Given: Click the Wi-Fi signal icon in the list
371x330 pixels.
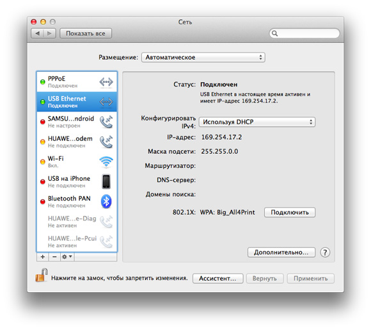Looking at the screenshot, I should (x=106, y=161).
